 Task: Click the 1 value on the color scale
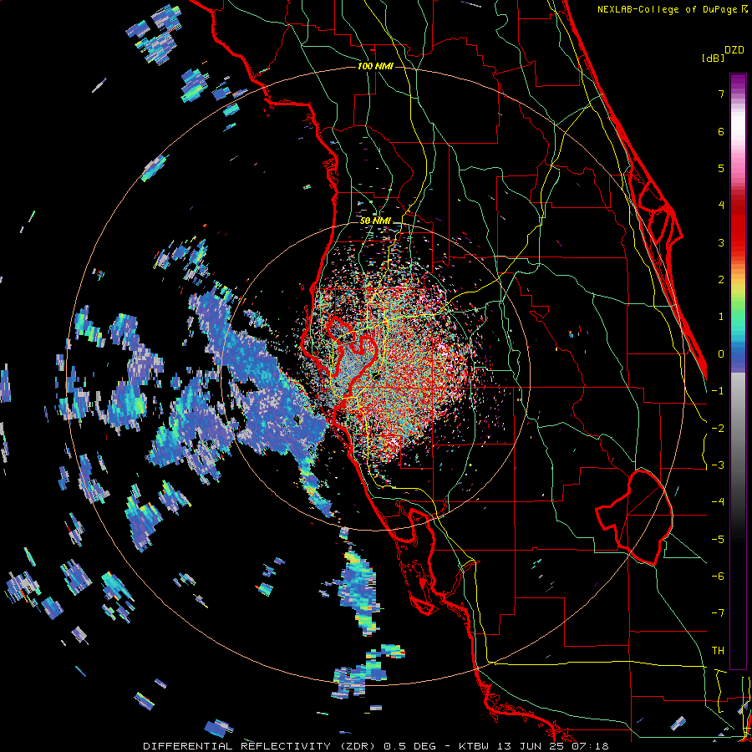pyautogui.click(x=721, y=317)
